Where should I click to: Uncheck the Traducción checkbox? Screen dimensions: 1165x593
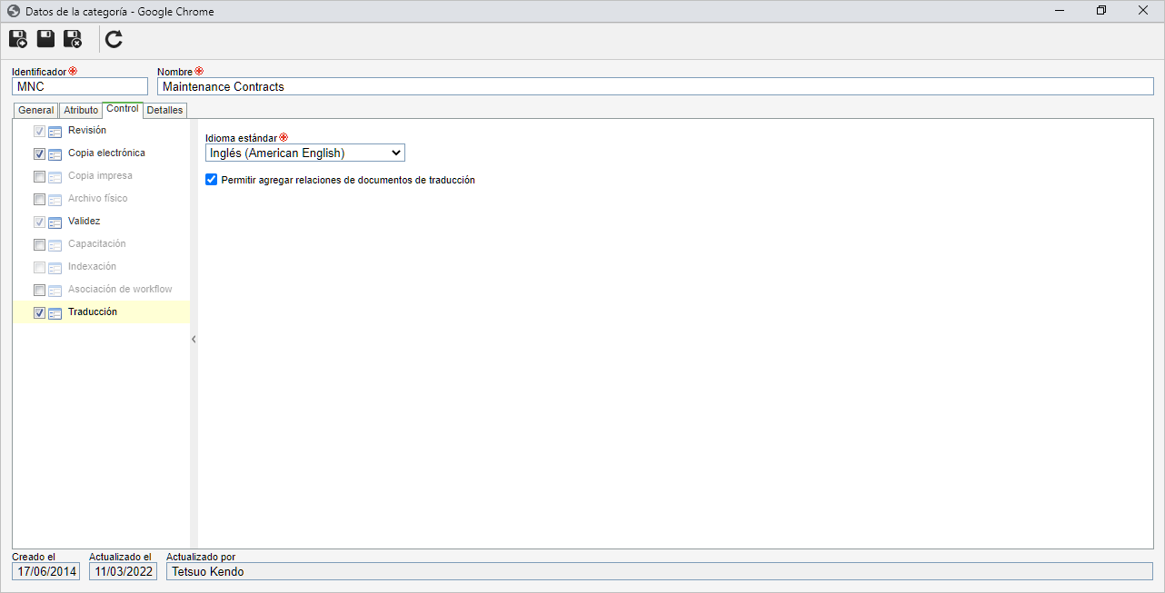(39, 312)
